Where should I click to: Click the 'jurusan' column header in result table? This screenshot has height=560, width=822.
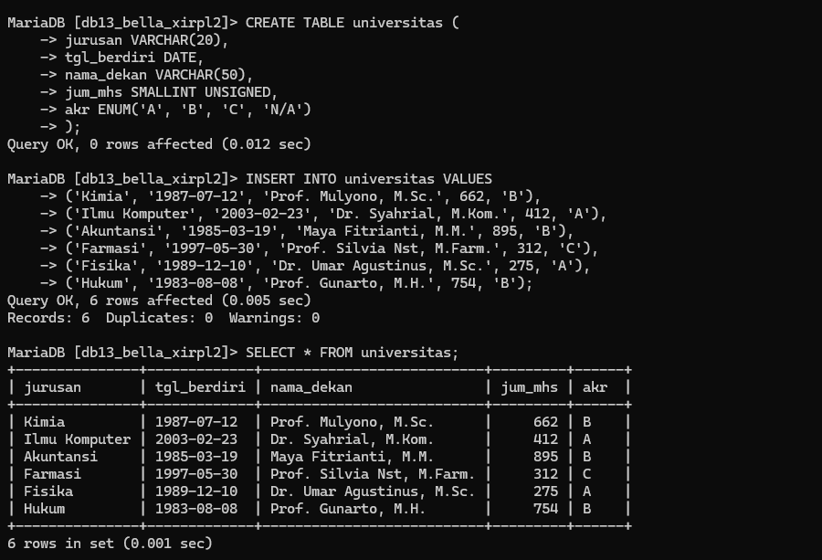pos(53,387)
